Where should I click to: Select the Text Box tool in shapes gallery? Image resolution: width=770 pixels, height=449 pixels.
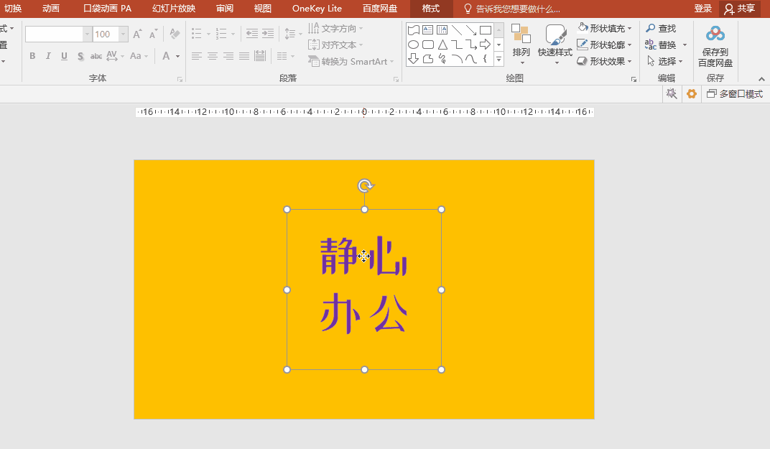coord(427,29)
